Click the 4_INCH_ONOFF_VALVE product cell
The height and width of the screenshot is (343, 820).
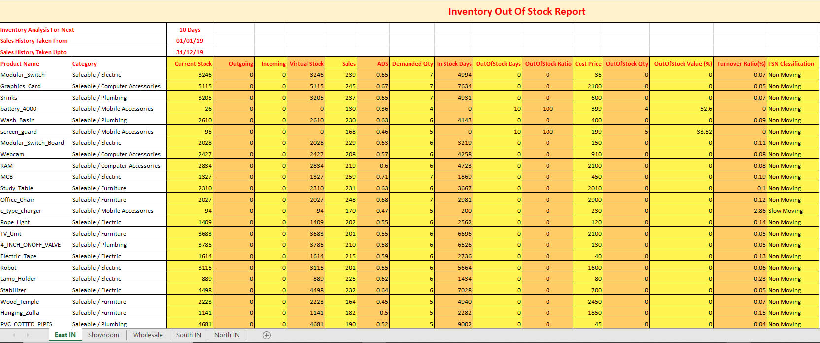click(x=35, y=244)
